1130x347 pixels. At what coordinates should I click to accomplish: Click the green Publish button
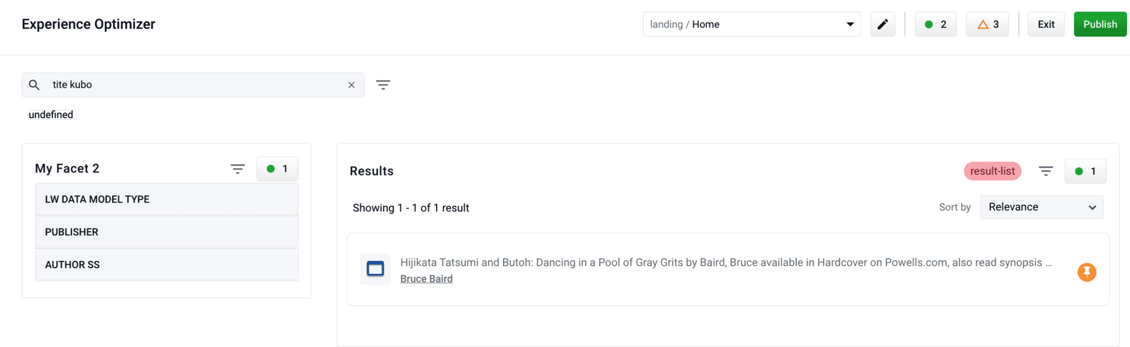pos(1100,24)
